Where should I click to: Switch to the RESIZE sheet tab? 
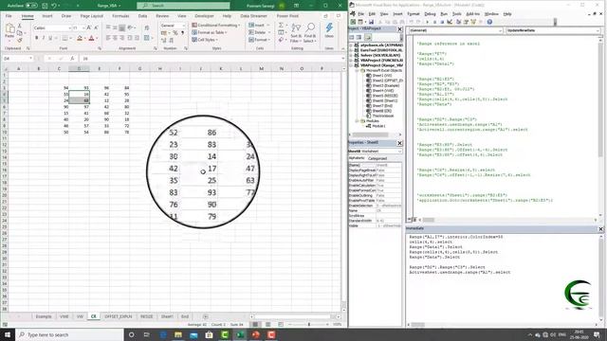[x=147, y=316]
